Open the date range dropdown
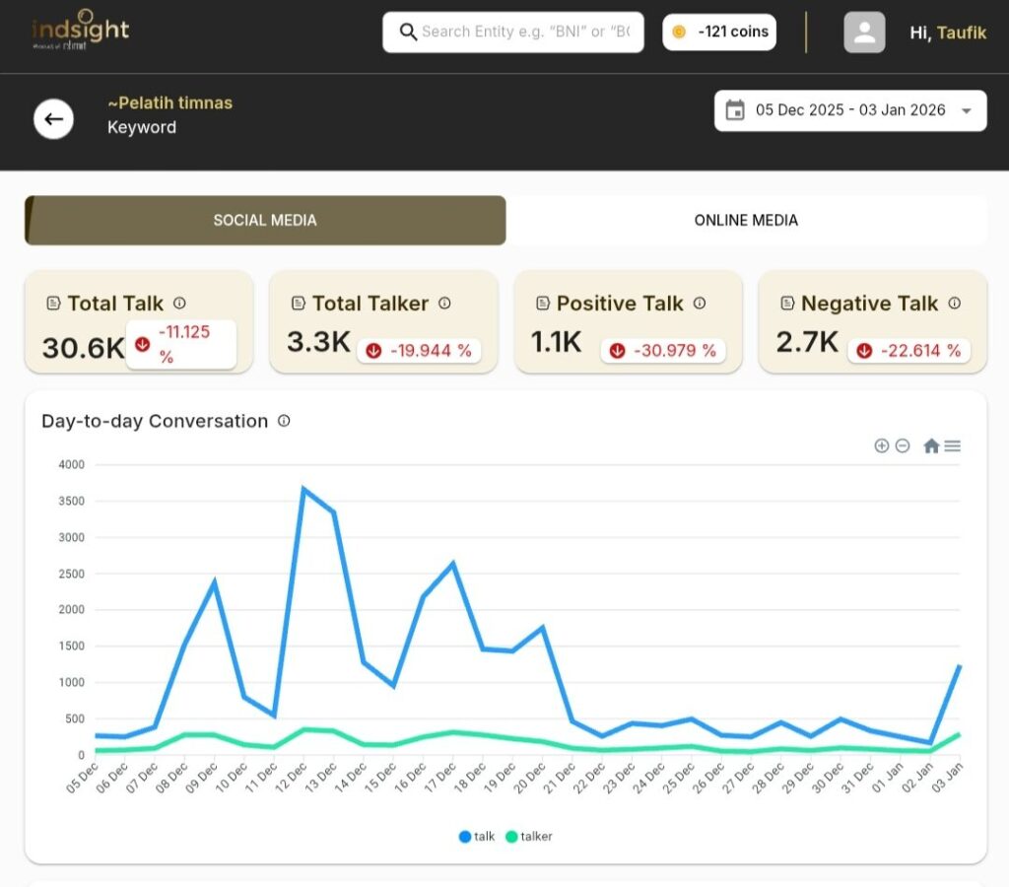 tap(967, 110)
